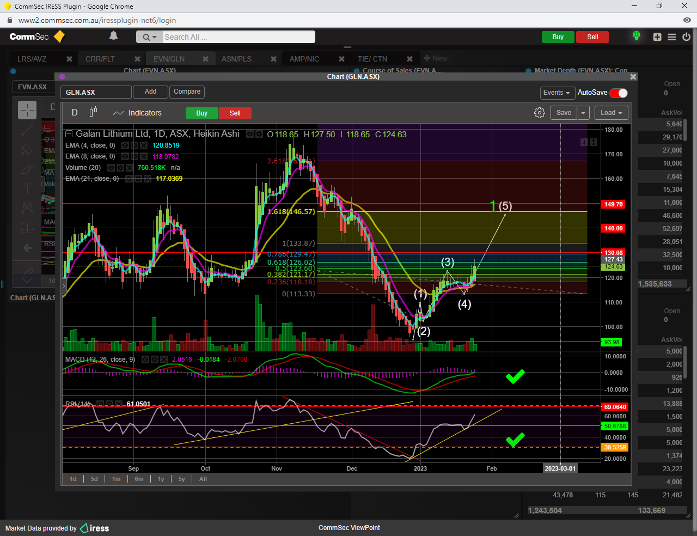Set chart range to 1y
The image size is (697, 536).
coord(161,479)
